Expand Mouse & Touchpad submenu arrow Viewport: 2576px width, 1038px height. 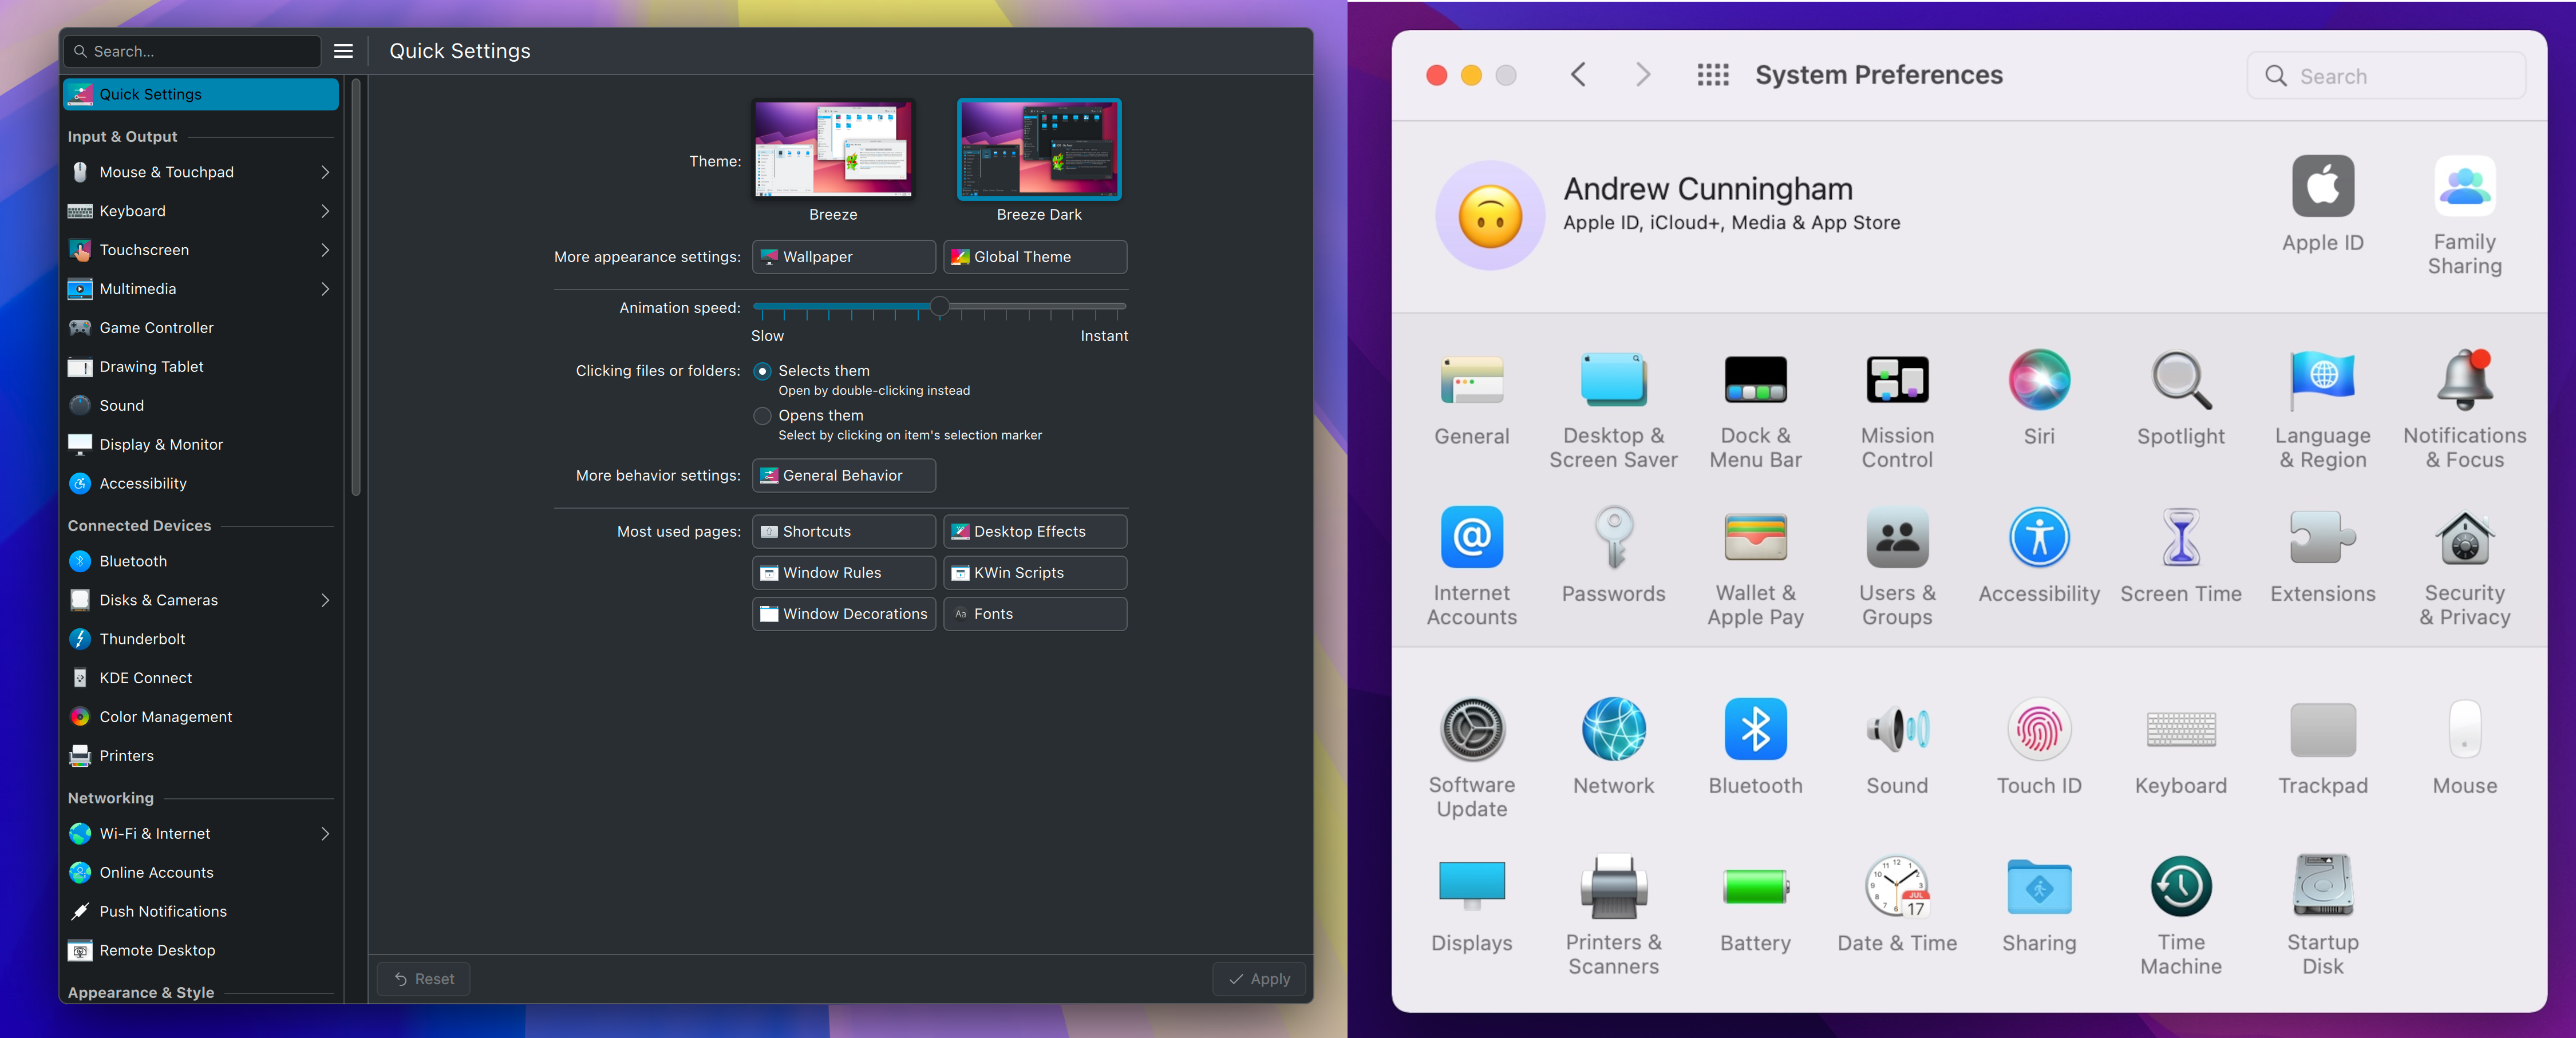click(x=325, y=172)
